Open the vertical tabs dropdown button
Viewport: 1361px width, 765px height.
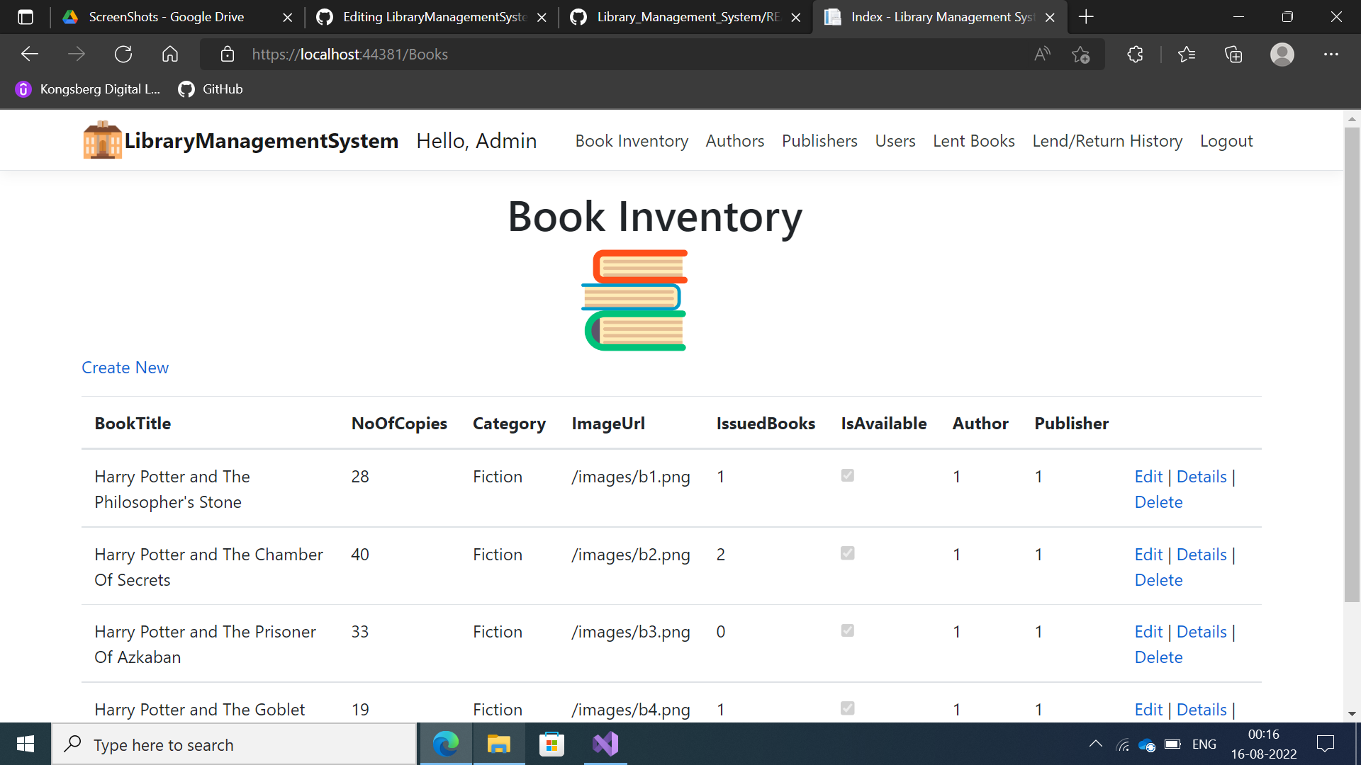[x=26, y=17]
